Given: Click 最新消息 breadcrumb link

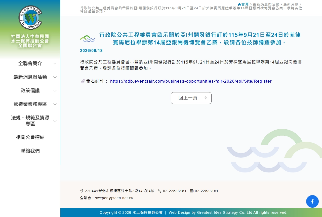Looking at the screenshot, I should pos(291,4).
